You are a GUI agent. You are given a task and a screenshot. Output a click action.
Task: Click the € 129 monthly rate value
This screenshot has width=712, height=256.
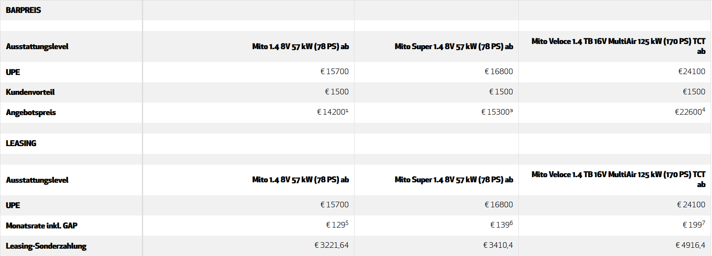[337, 225]
